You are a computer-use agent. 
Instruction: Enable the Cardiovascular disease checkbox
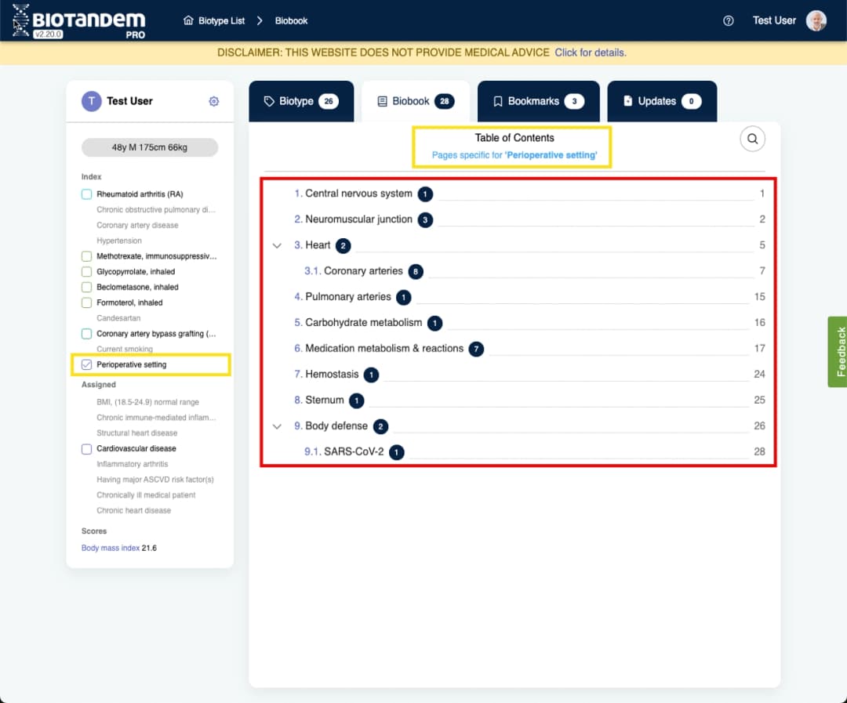87,449
